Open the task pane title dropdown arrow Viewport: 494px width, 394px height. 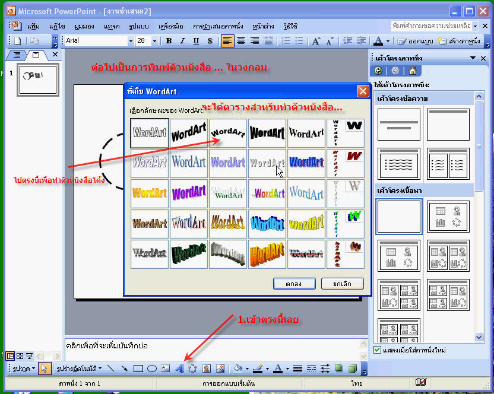[x=473, y=58]
